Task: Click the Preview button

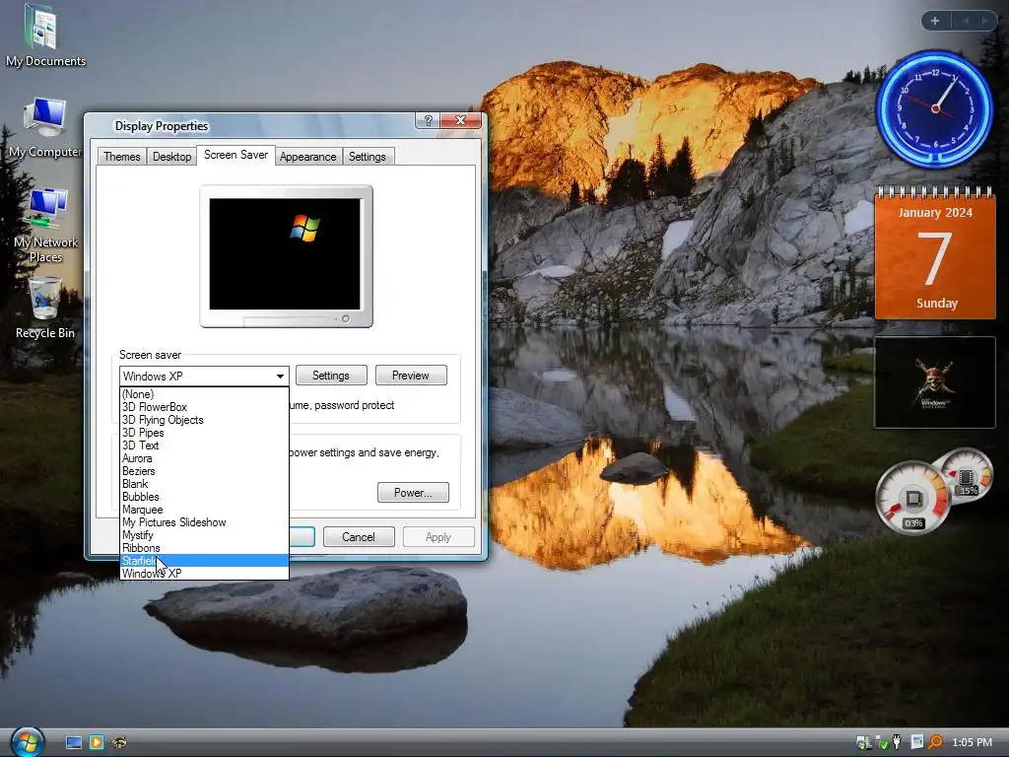Action: [x=411, y=376]
